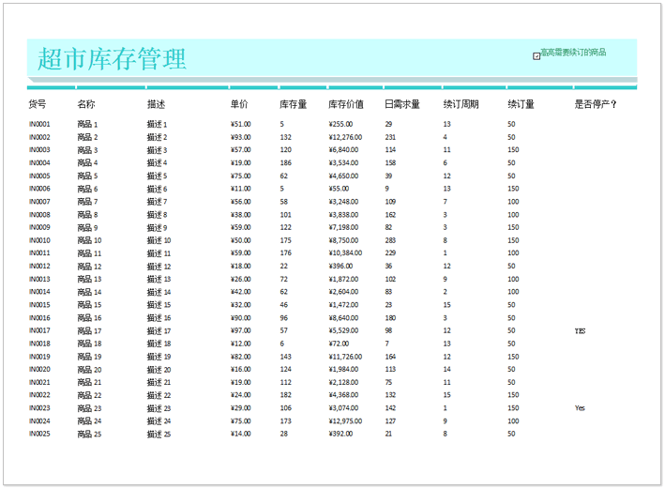665x489 pixels.
Task: Select the ¥97.00 unit price cell
Action: (240, 330)
